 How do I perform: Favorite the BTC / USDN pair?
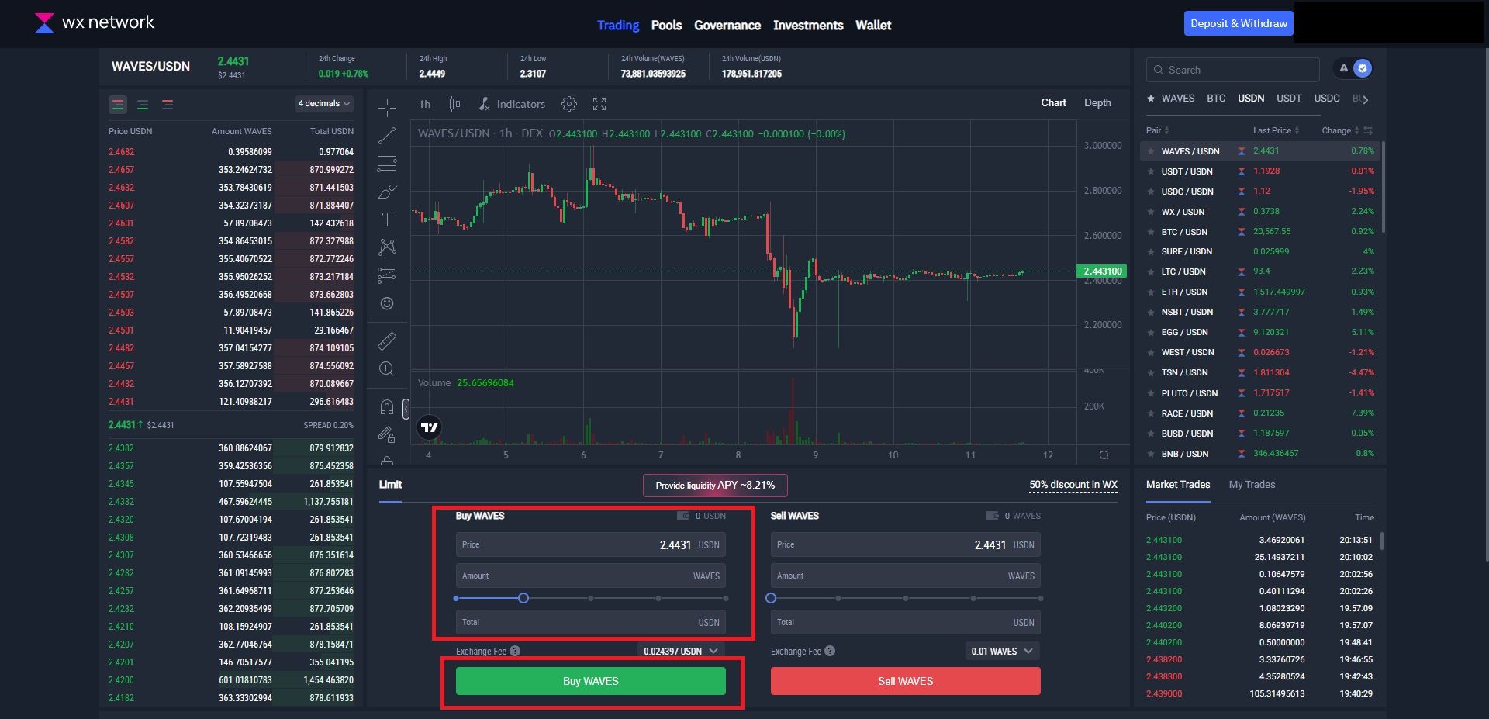coord(1152,232)
